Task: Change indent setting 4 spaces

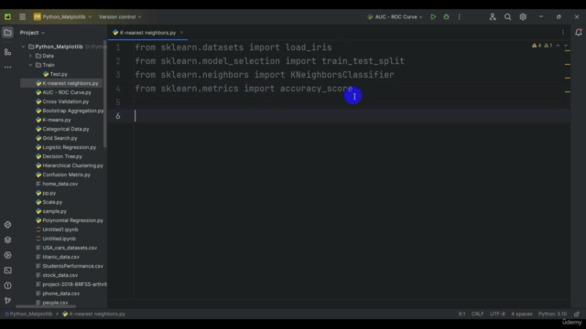Action: [521, 314]
